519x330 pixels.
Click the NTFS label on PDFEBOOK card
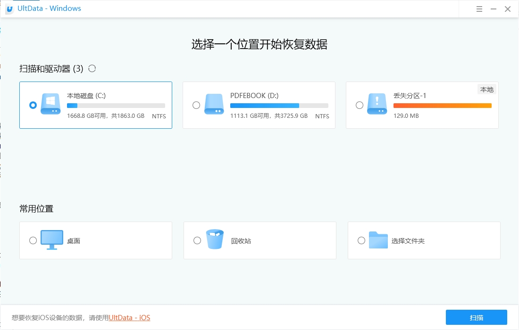322,116
